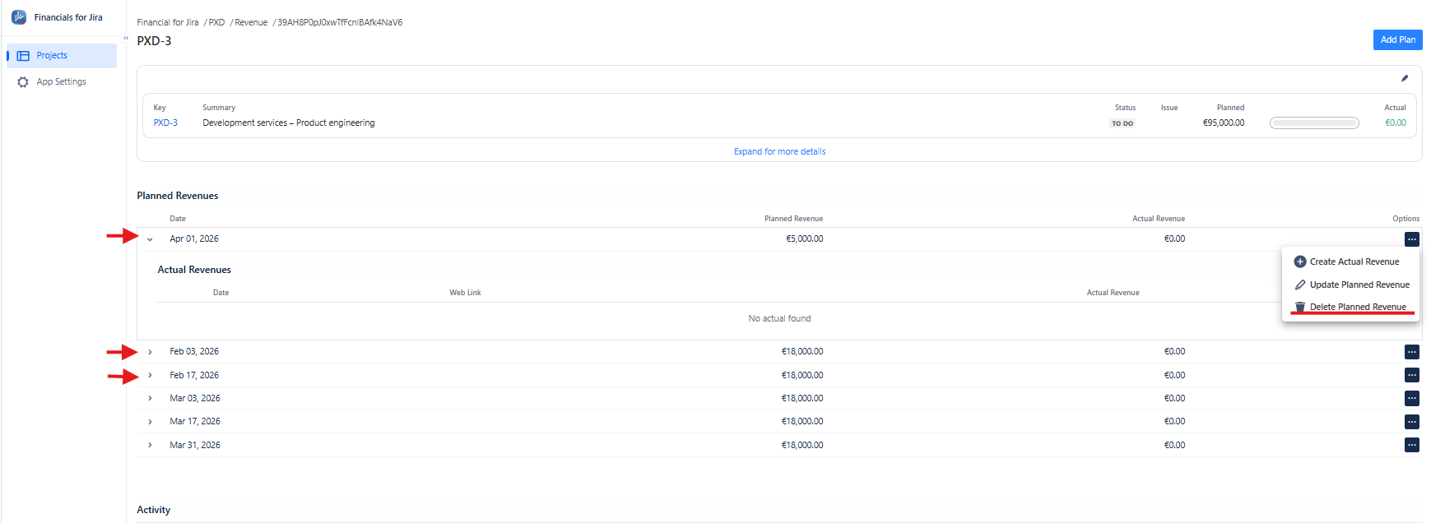1431x523 pixels.
Task: Click the PXD breadcrumb link
Action: click(216, 23)
